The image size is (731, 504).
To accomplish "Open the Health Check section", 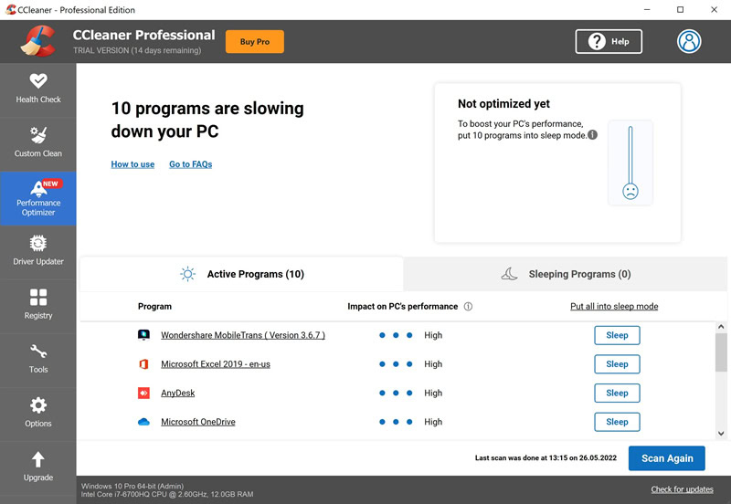I will 38,89.
